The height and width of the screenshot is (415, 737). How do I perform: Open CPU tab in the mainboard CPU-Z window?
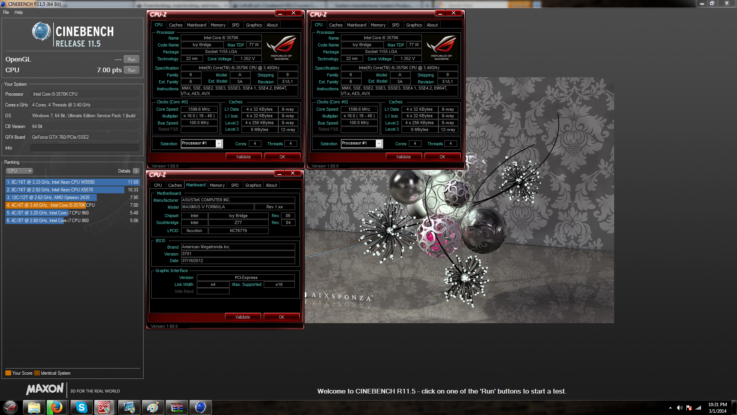(x=158, y=185)
